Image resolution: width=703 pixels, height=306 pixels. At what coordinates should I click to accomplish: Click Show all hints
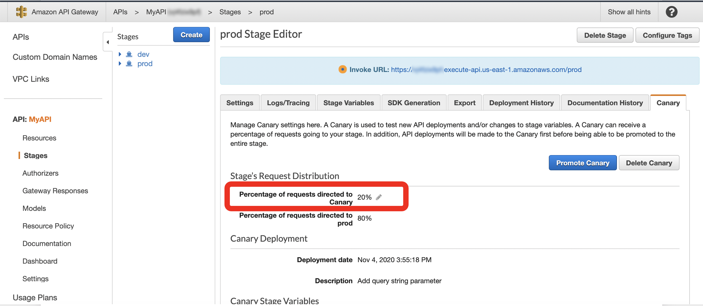[629, 12]
